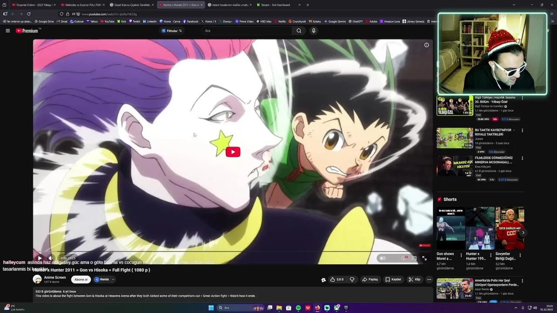Toggle the autoplay switch in player controls
The height and width of the screenshot is (313, 557).
point(383,258)
